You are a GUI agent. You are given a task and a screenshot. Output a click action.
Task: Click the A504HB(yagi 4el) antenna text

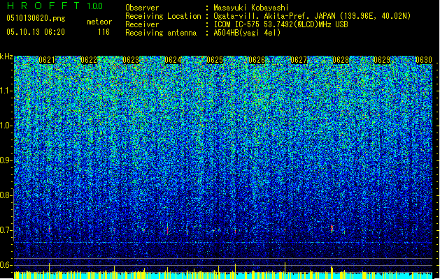tap(247, 33)
